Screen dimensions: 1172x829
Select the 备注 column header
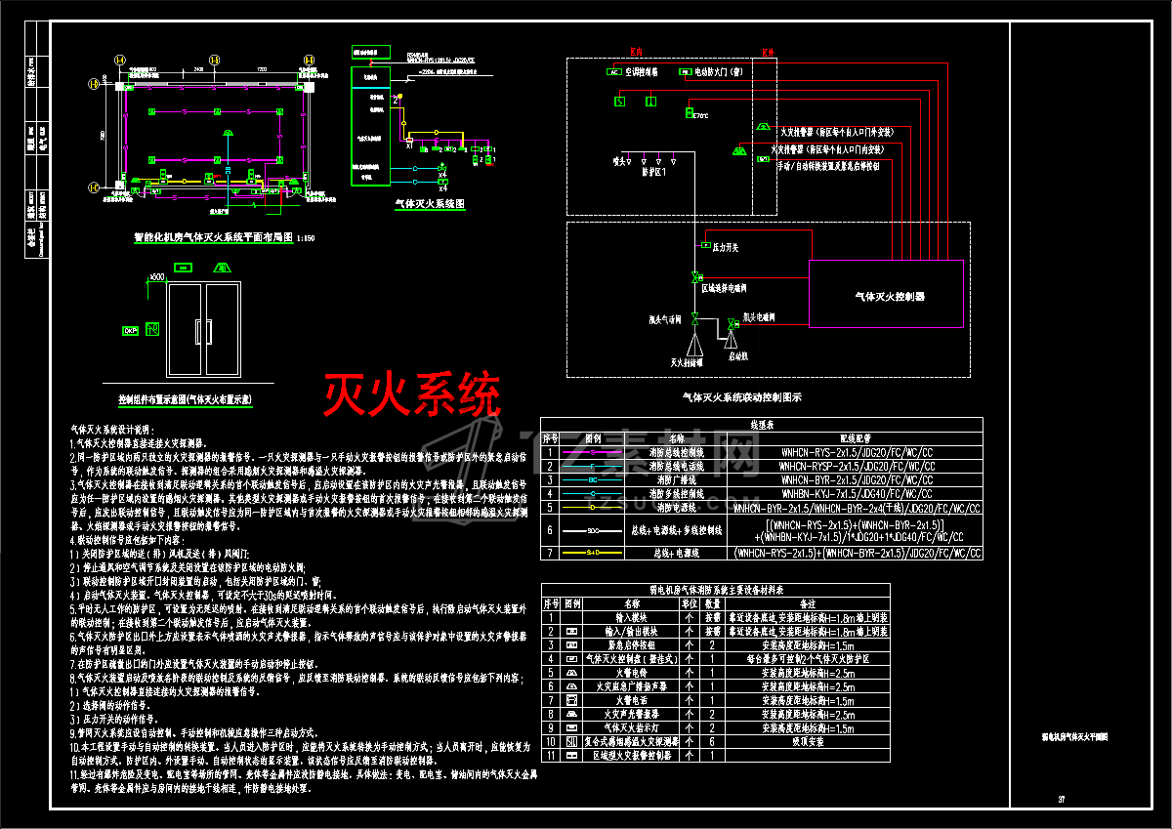[806, 604]
